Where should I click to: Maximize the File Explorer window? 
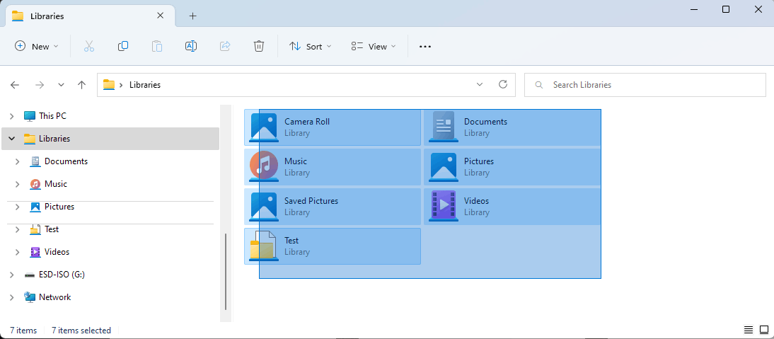[726, 9]
